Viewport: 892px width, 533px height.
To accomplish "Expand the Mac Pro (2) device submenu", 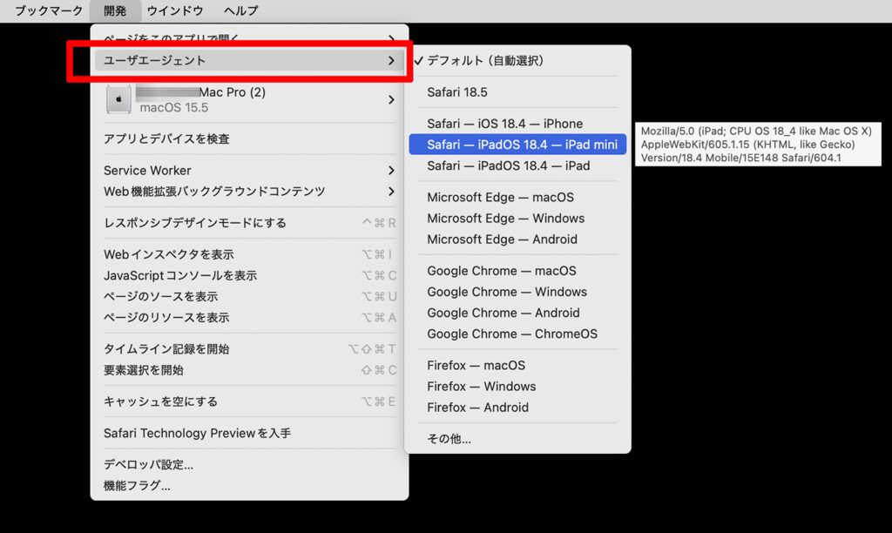I will pos(249,99).
